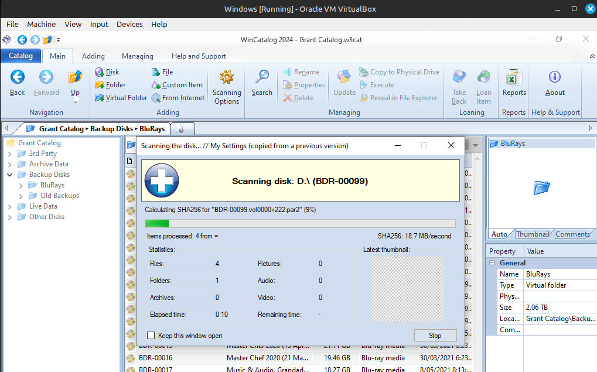
Task: Add item From Internet
Action: pyautogui.click(x=178, y=98)
